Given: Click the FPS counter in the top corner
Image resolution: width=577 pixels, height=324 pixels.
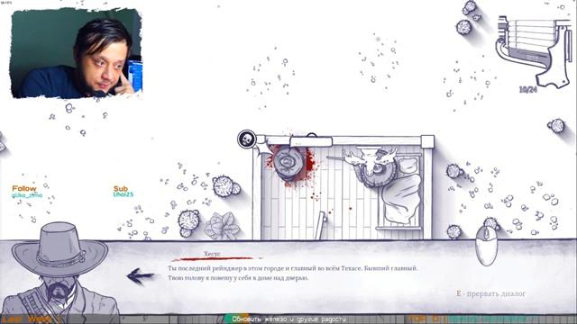Looking at the screenshot, I should tap(6, 3).
